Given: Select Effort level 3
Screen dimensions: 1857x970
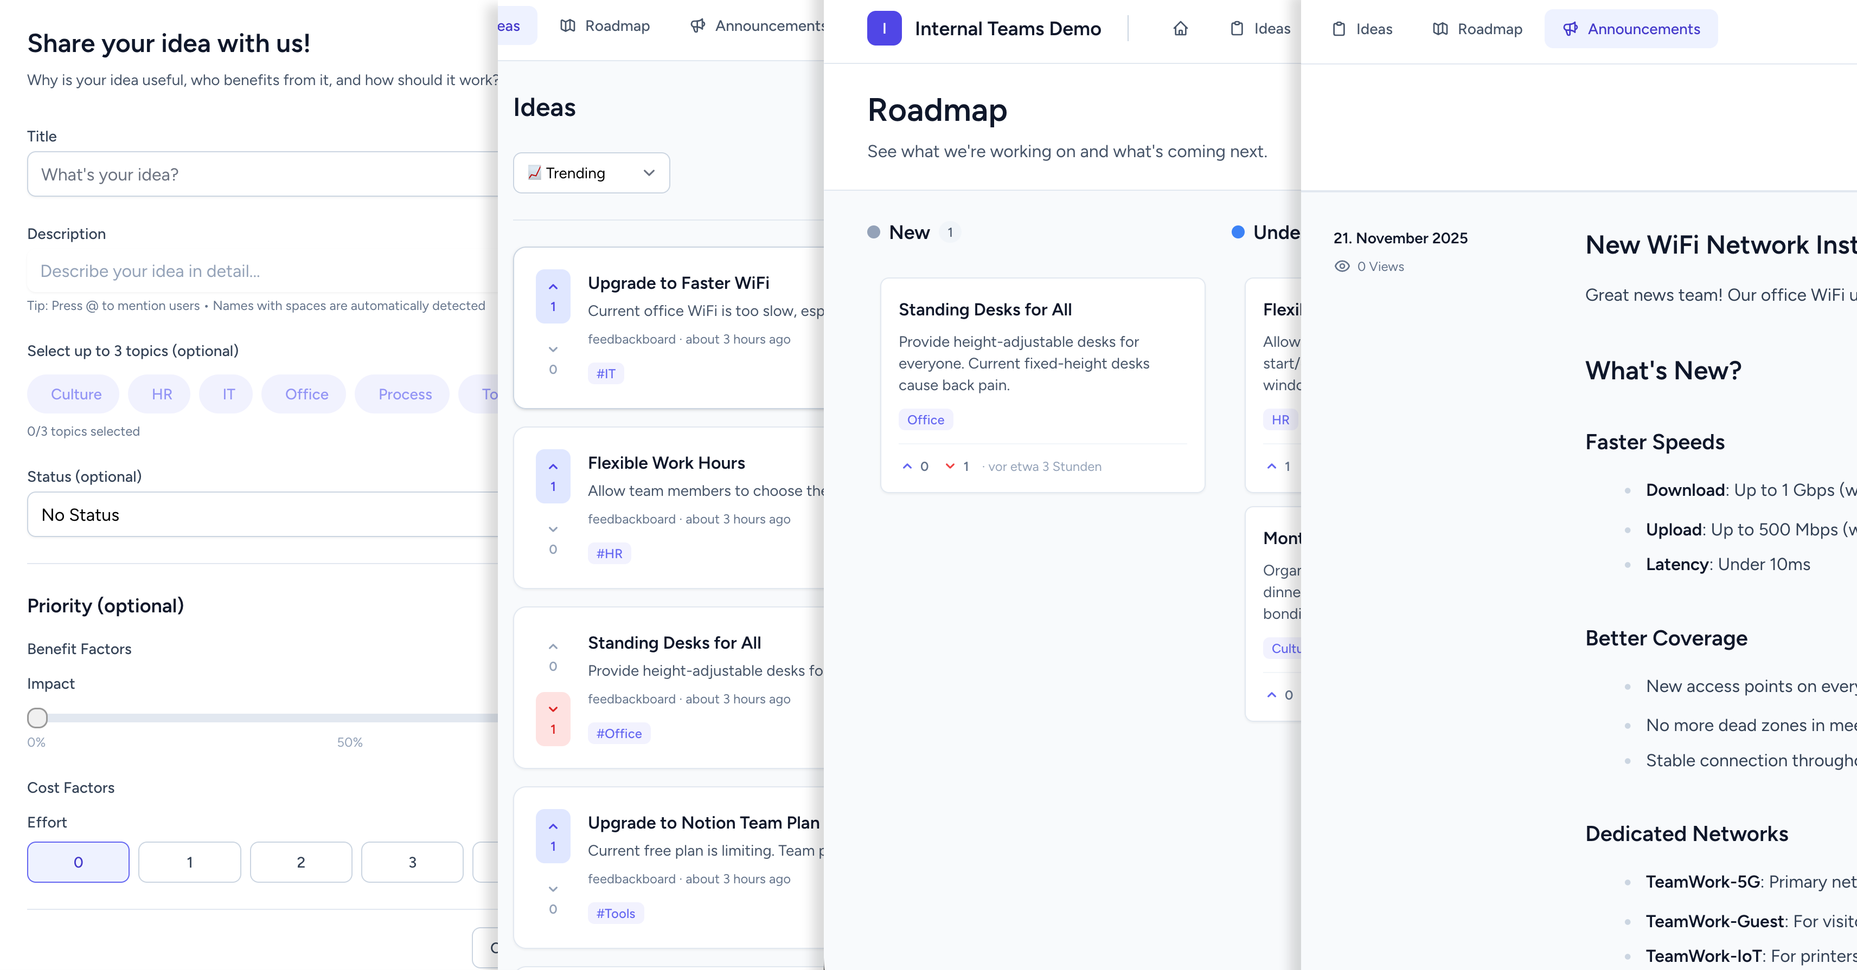Looking at the screenshot, I should [x=412, y=862].
